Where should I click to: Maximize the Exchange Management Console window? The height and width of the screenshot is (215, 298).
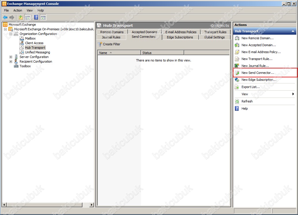[x=289, y=4]
